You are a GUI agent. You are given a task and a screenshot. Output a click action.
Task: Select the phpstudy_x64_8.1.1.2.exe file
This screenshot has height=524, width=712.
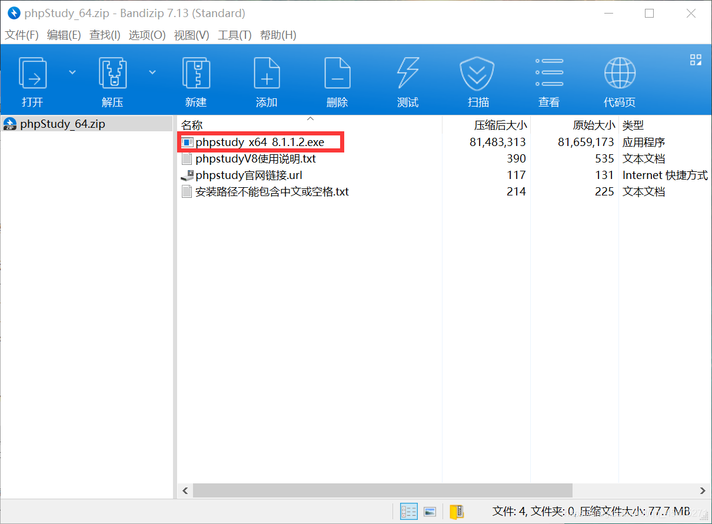click(x=259, y=142)
